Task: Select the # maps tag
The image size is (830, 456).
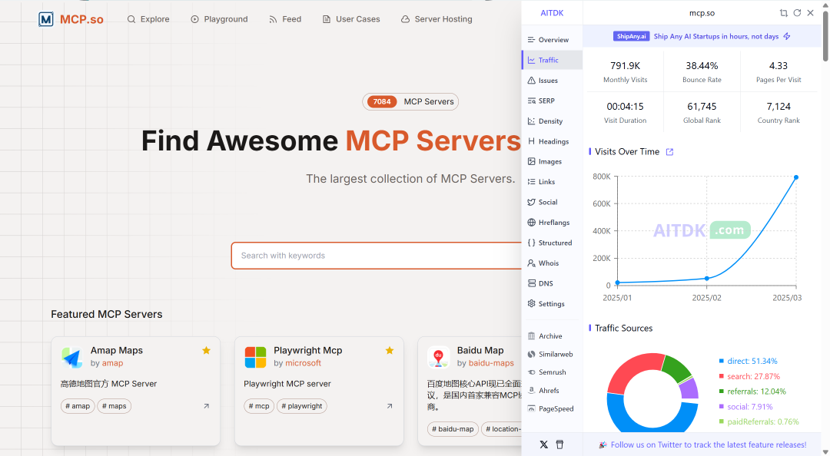Action: click(115, 406)
